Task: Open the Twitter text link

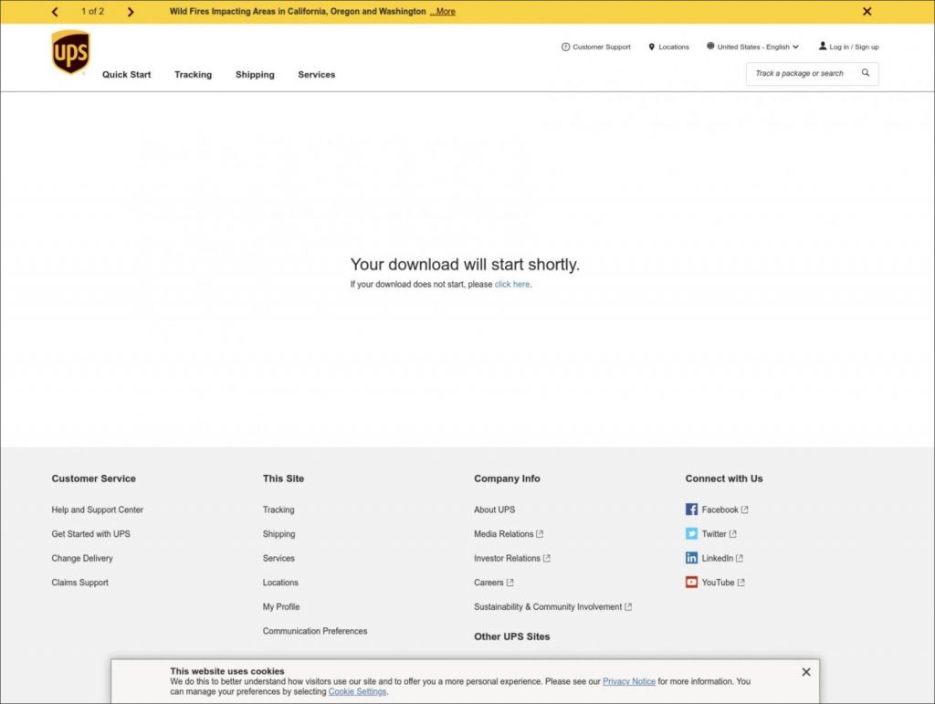Action: coord(714,534)
